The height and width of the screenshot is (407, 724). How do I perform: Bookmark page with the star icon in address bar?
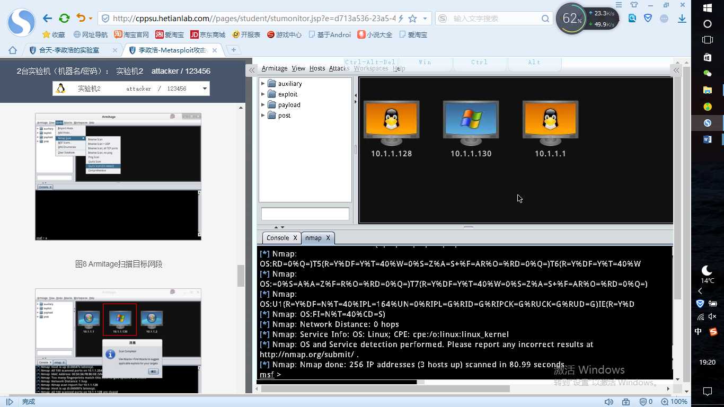coord(412,19)
